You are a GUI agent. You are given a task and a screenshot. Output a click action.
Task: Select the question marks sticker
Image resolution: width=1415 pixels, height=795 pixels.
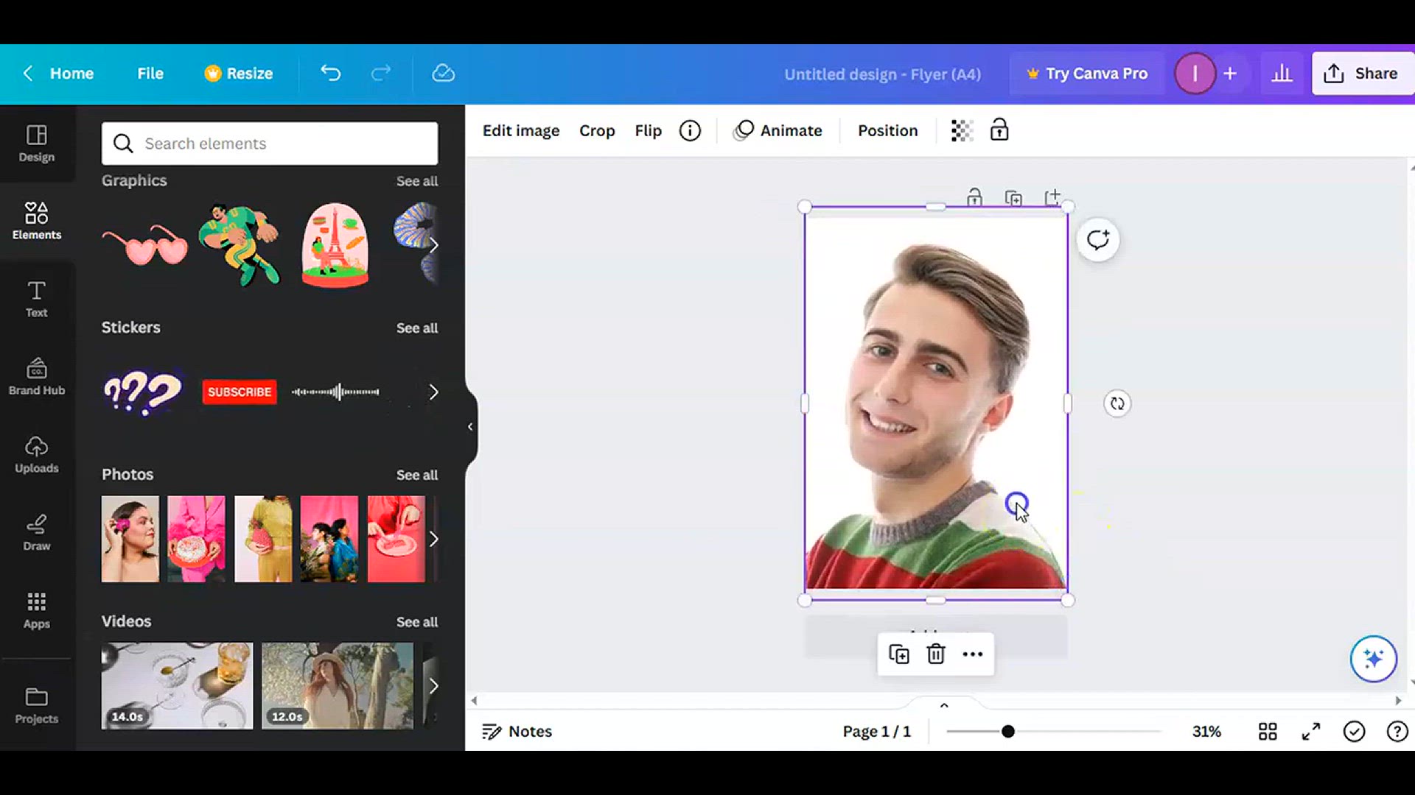point(143,392)
